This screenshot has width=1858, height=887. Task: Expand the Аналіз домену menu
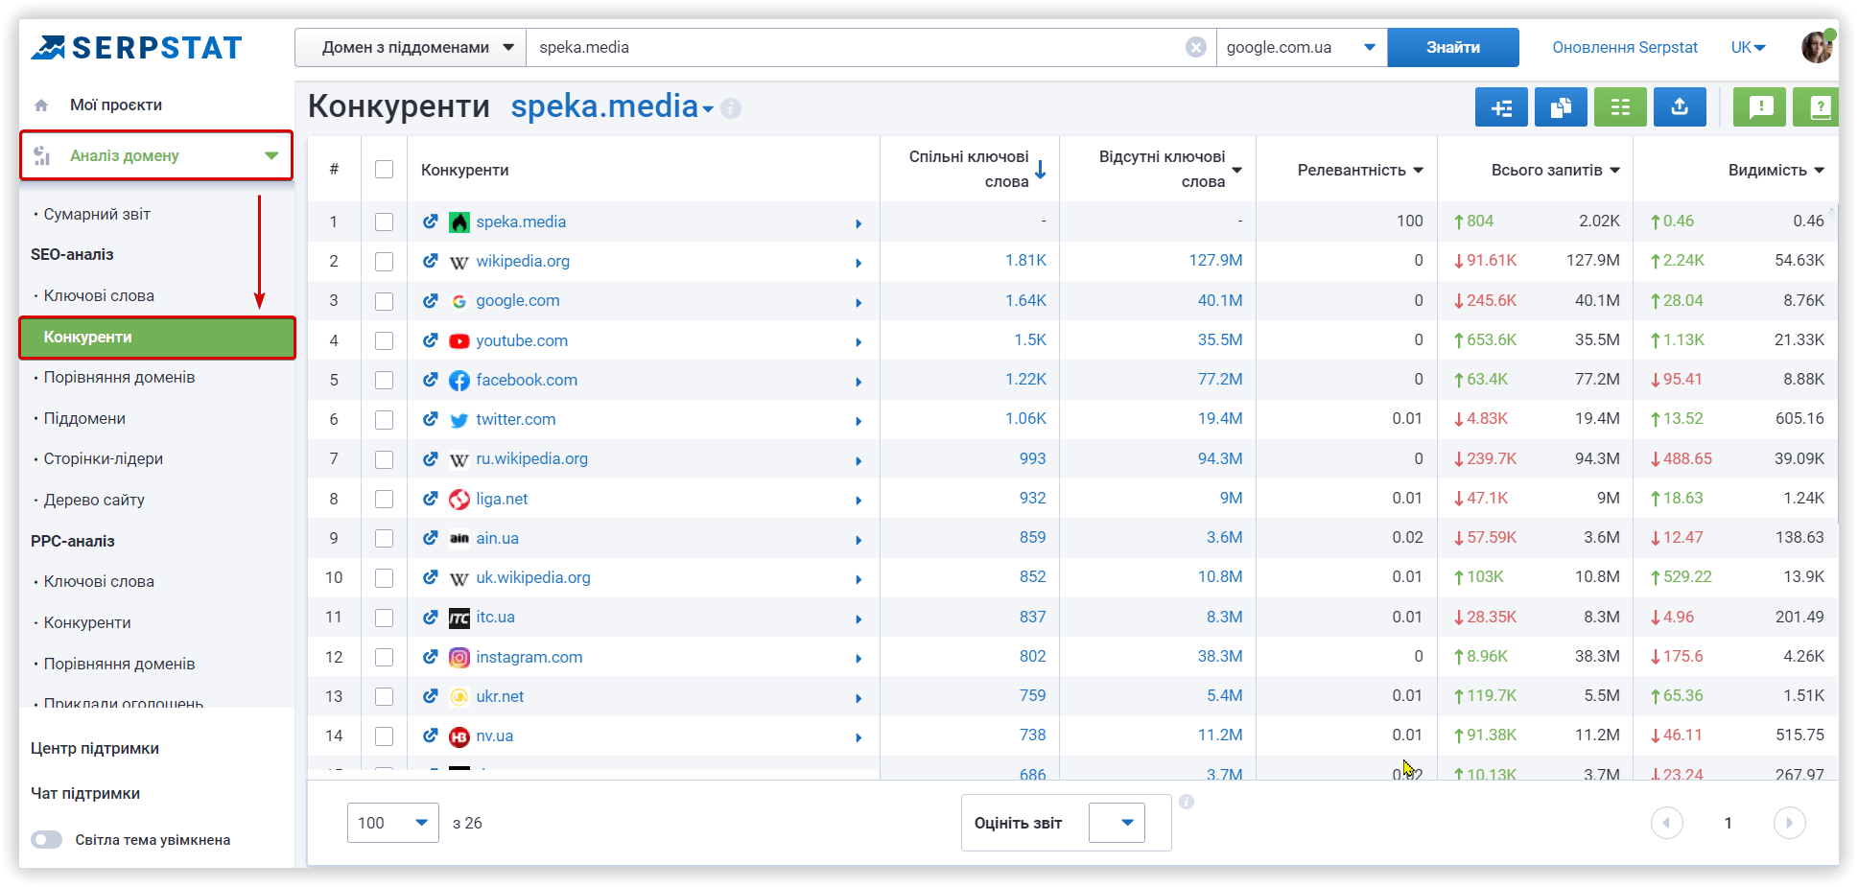[x=156, y=155]
